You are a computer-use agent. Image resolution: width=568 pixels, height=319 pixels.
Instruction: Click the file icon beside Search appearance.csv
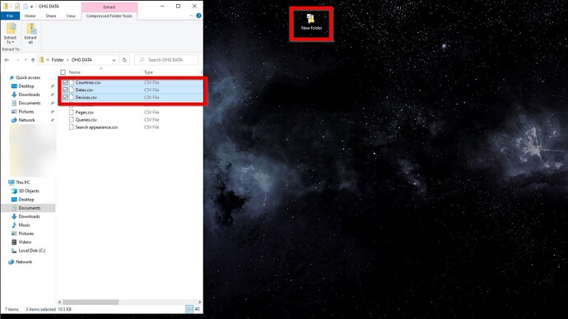pos(72,127)
